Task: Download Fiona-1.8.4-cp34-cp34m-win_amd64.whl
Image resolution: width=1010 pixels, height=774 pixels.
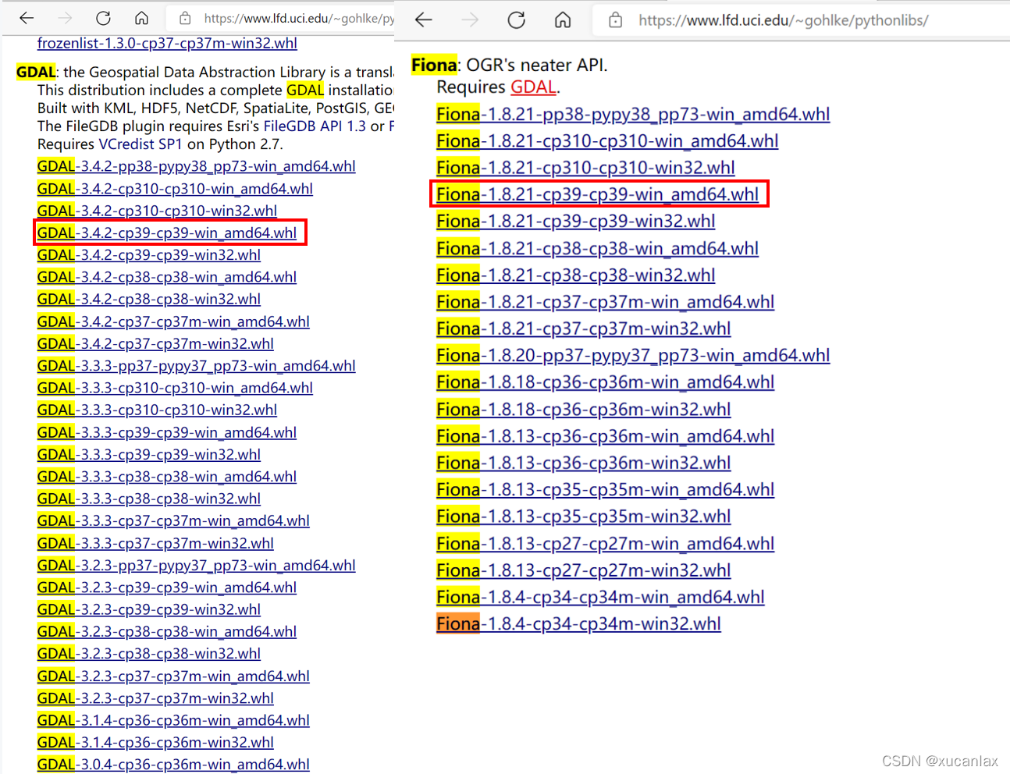Action: 600,598
